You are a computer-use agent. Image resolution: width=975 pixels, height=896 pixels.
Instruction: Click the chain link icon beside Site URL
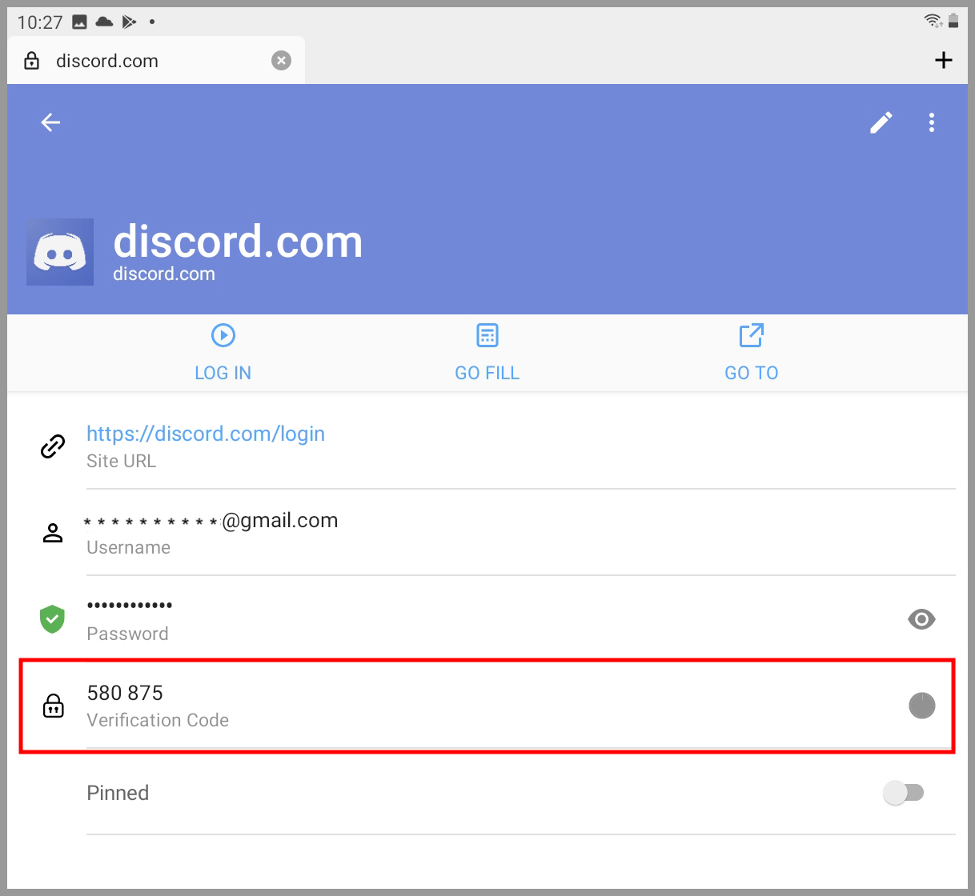[x=53, y=446]
